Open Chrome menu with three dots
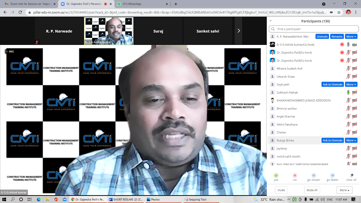Screen dimensions: 361x203 coord(356,12)
